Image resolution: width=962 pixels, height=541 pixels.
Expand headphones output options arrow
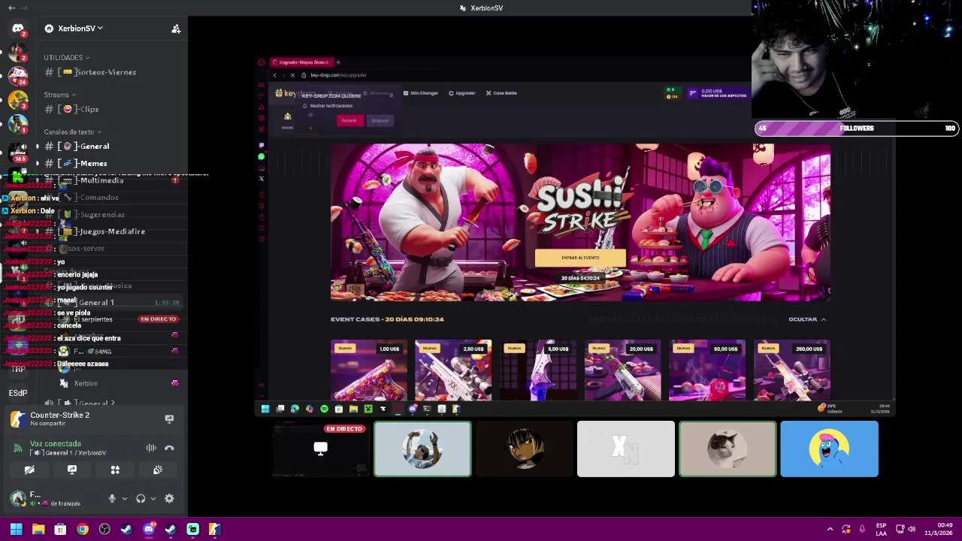[153, 498]
